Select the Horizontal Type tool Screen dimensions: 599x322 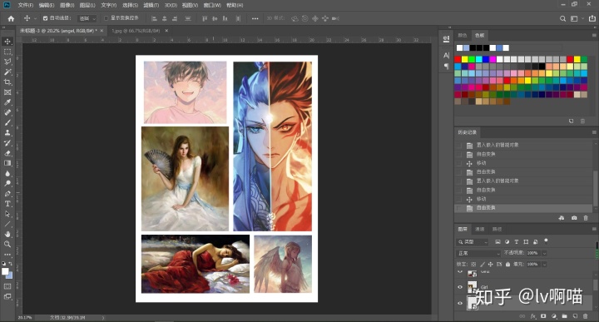click(7, 204)
